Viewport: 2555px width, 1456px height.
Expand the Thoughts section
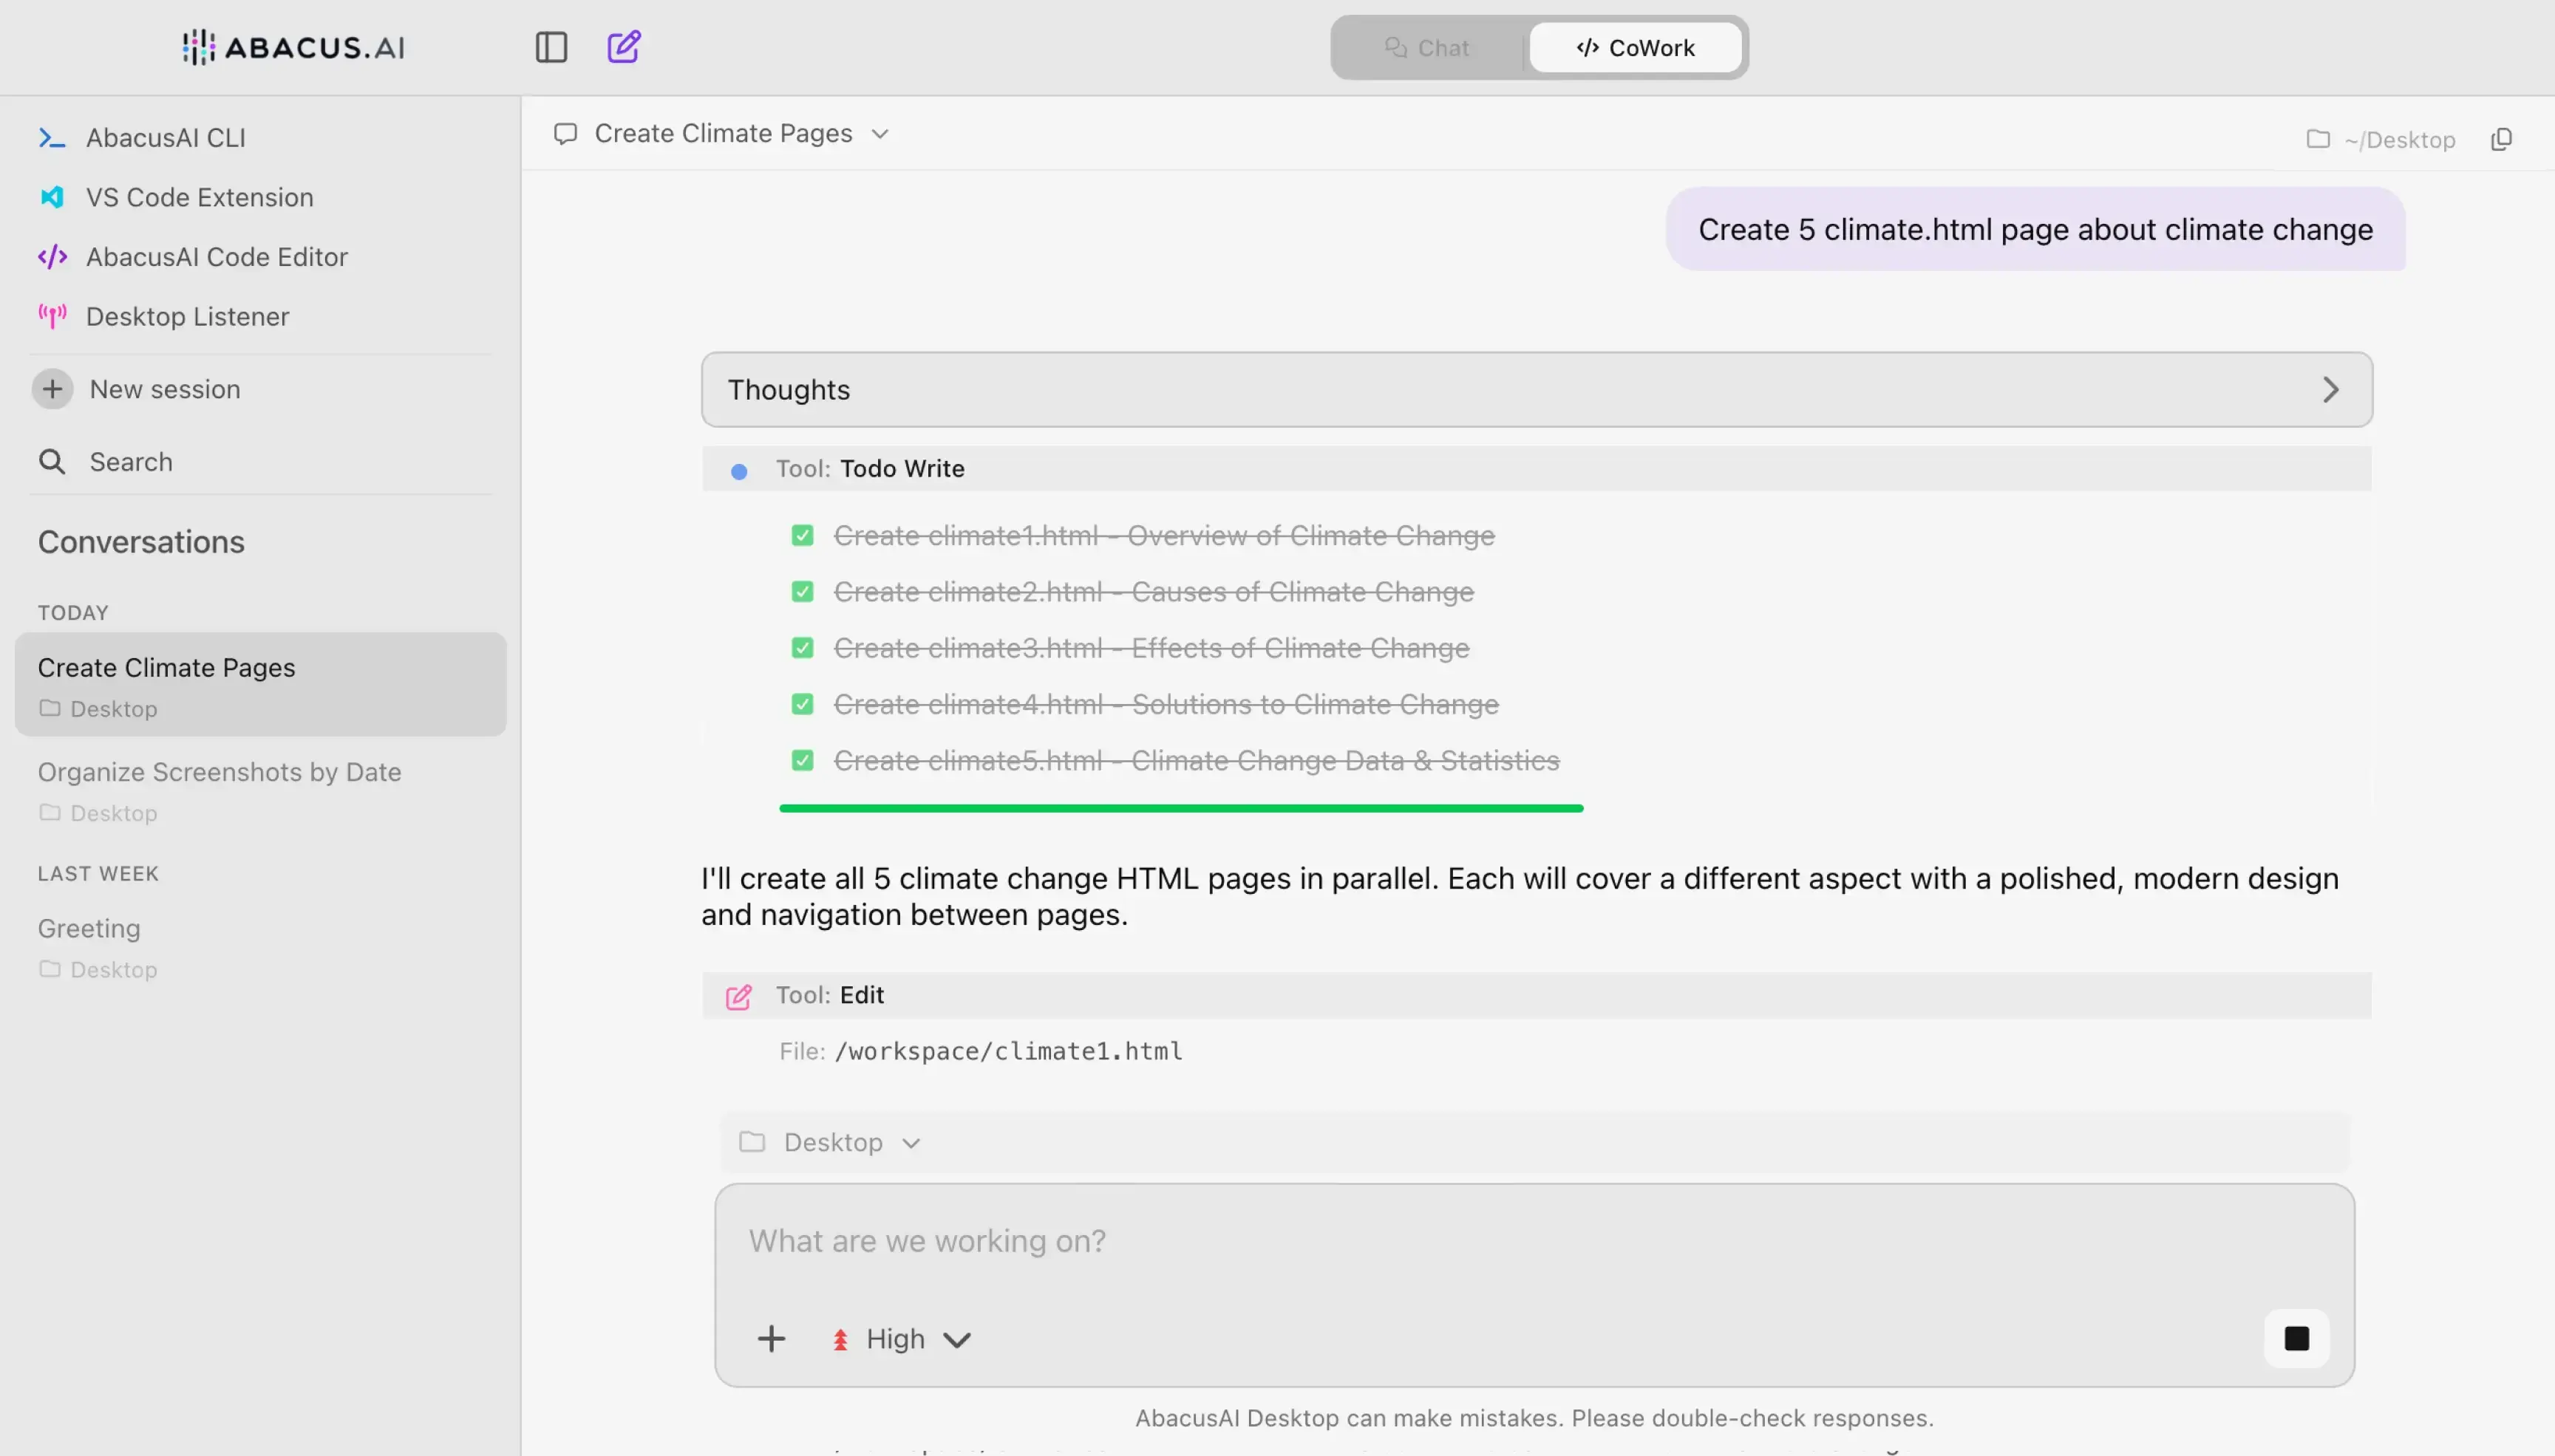pos(1537,389)
